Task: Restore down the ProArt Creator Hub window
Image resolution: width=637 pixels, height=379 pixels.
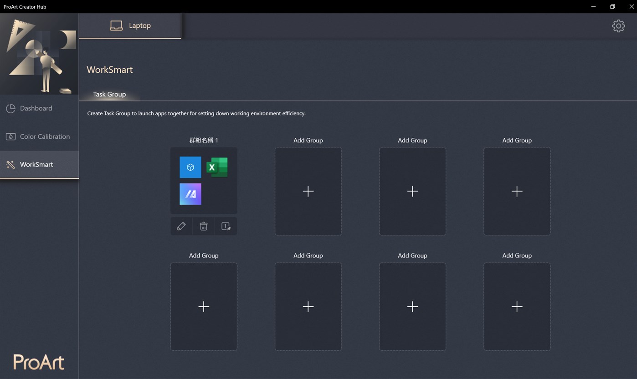Action: pos(612,6)
